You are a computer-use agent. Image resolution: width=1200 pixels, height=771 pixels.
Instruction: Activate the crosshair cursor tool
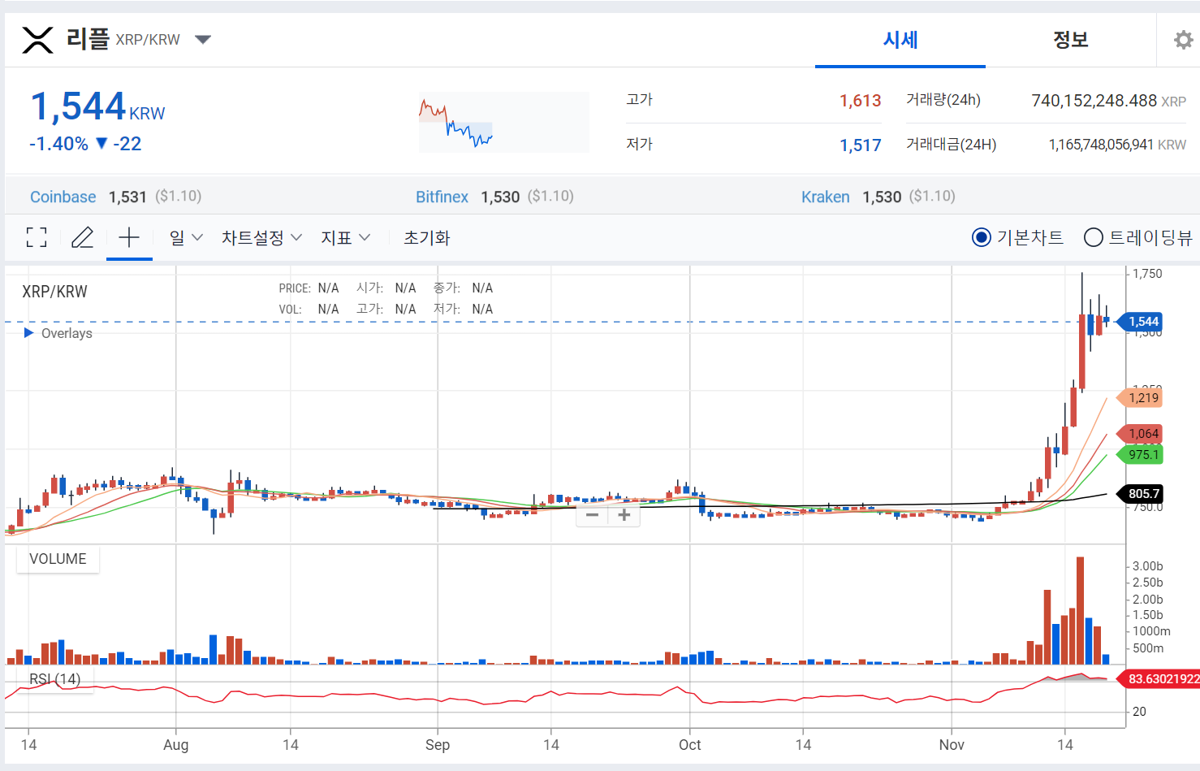pyautogui.click(x=129, y=237)
